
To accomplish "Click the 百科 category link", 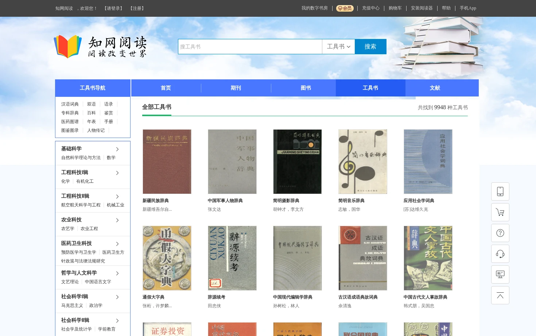I will tap(92, 113).
